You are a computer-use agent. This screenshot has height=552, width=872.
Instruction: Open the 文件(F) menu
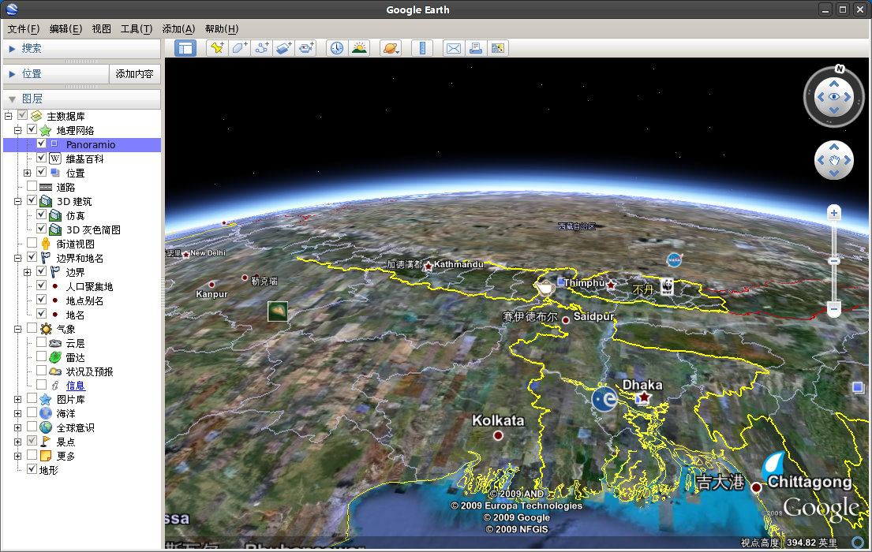pos(24,29)
